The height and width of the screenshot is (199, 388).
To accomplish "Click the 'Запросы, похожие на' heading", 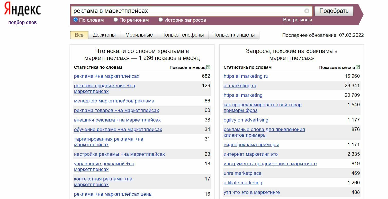I will (x=292, y=55).
